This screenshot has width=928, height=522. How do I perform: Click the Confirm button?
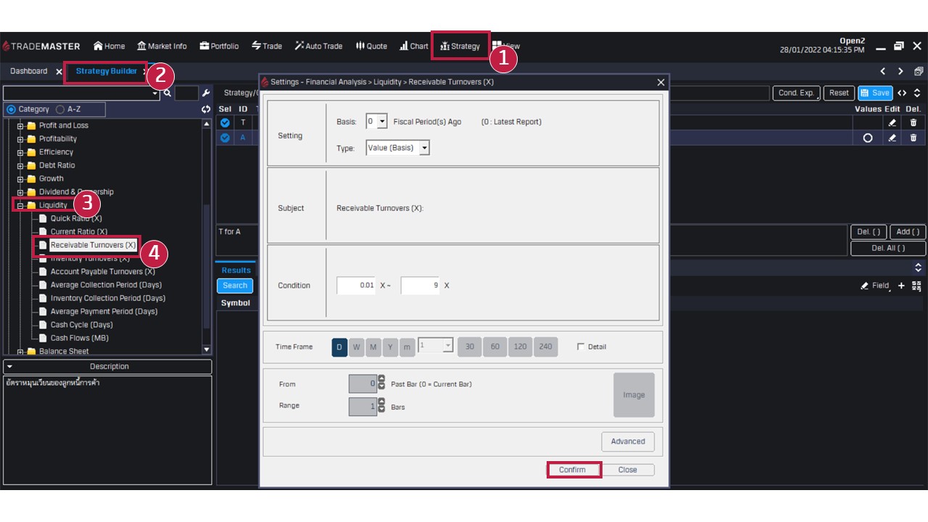pyautogui.click(x=572, y=470)
